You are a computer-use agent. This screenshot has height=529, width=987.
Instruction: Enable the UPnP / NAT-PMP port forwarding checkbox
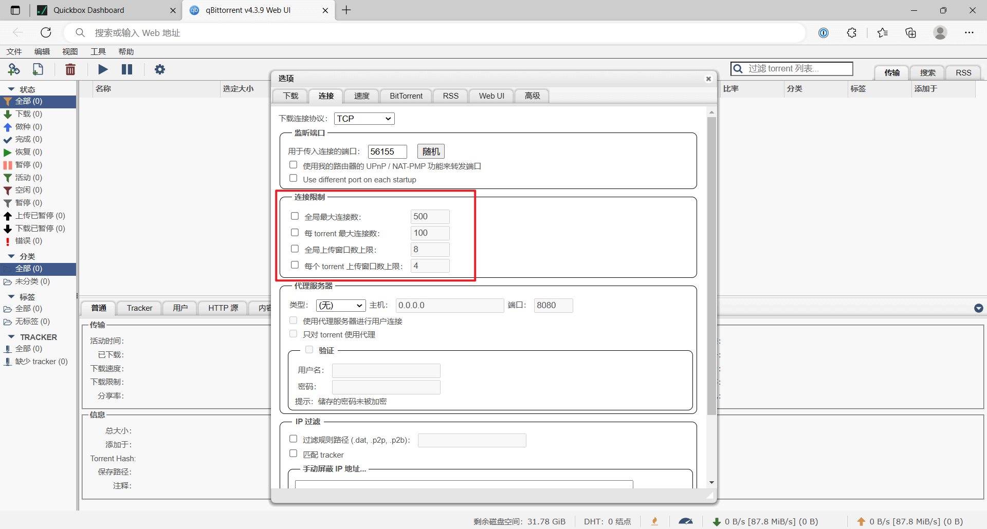click(x=294, y=165)
